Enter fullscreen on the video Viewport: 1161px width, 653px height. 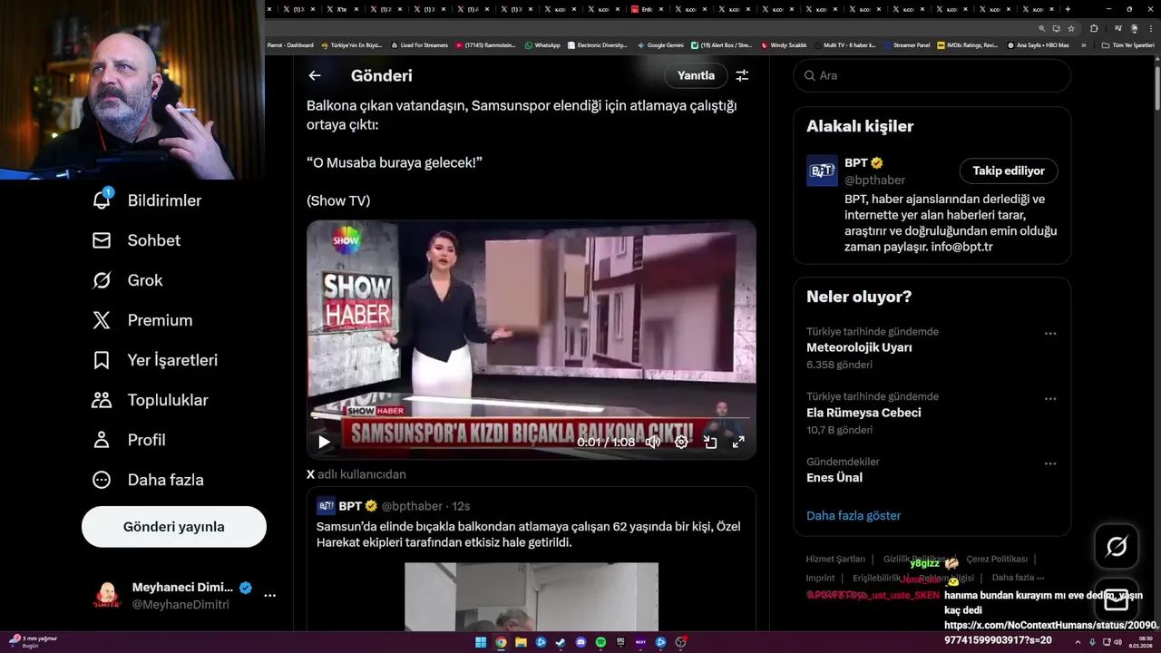(738, 443)
